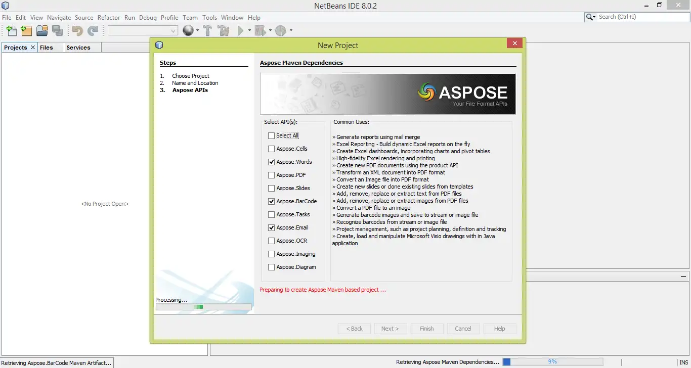
Task: Open the Navigate menu
Action: click(59, 17)
